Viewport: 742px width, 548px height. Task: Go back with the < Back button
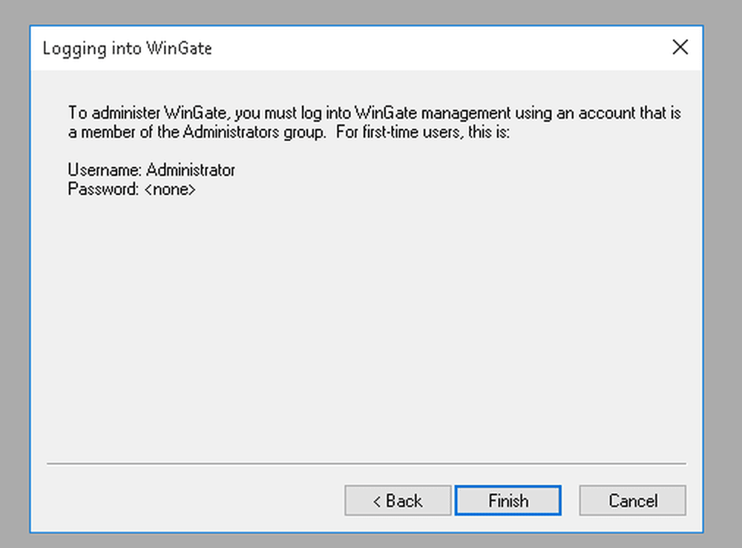pos(398,501)
